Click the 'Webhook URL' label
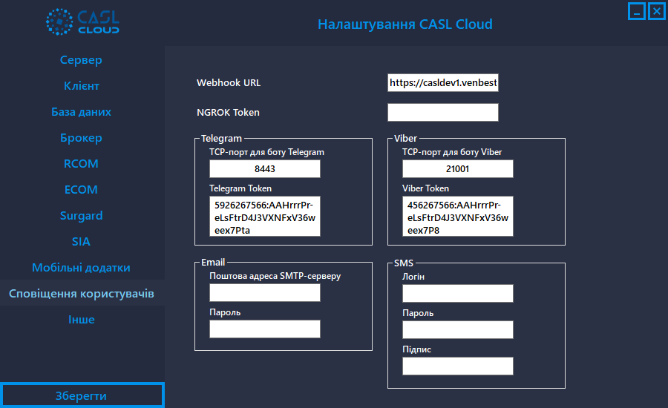Image resolution: width=668 pixels, height=408 pixels. pos(229,82)
